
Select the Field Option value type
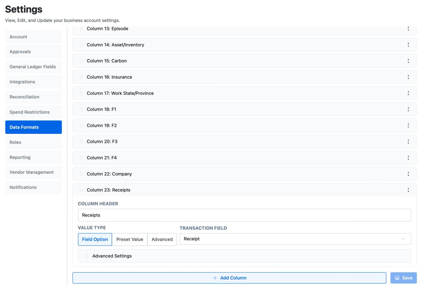[95, 240]
